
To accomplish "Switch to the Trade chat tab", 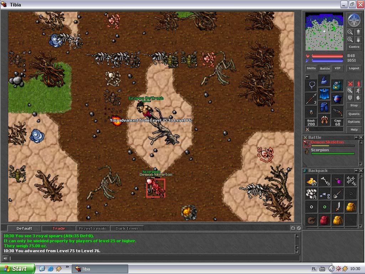I will [x=59, y=228].
